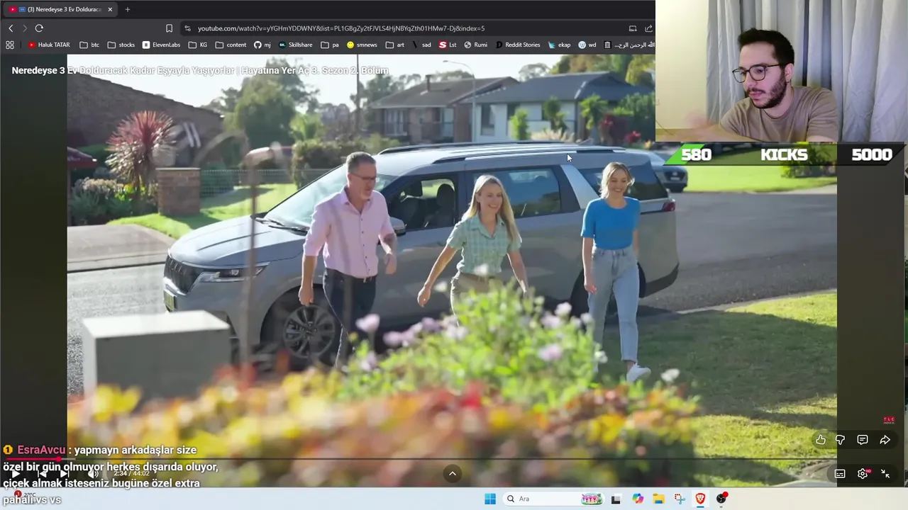Exit fullscreen mode in the player
The height and width of the screenshot is (510, 908).
point(885,474)
